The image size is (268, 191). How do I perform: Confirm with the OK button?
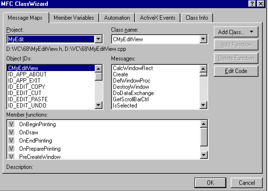coord(210,182)
